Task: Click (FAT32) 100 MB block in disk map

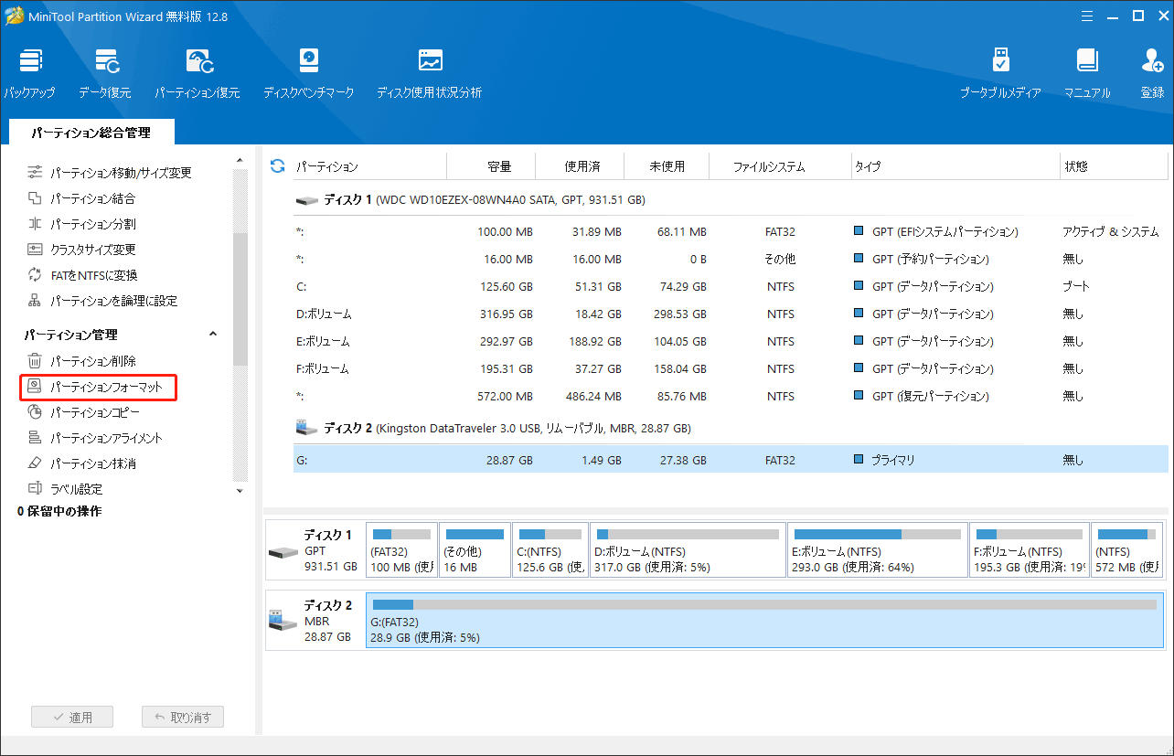Action: 401,550
